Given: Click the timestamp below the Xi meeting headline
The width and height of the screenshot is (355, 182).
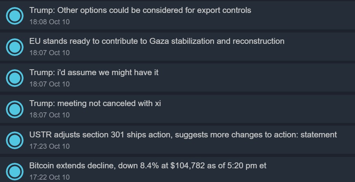Looking at the screenshot, I should [x=49, y=115].
